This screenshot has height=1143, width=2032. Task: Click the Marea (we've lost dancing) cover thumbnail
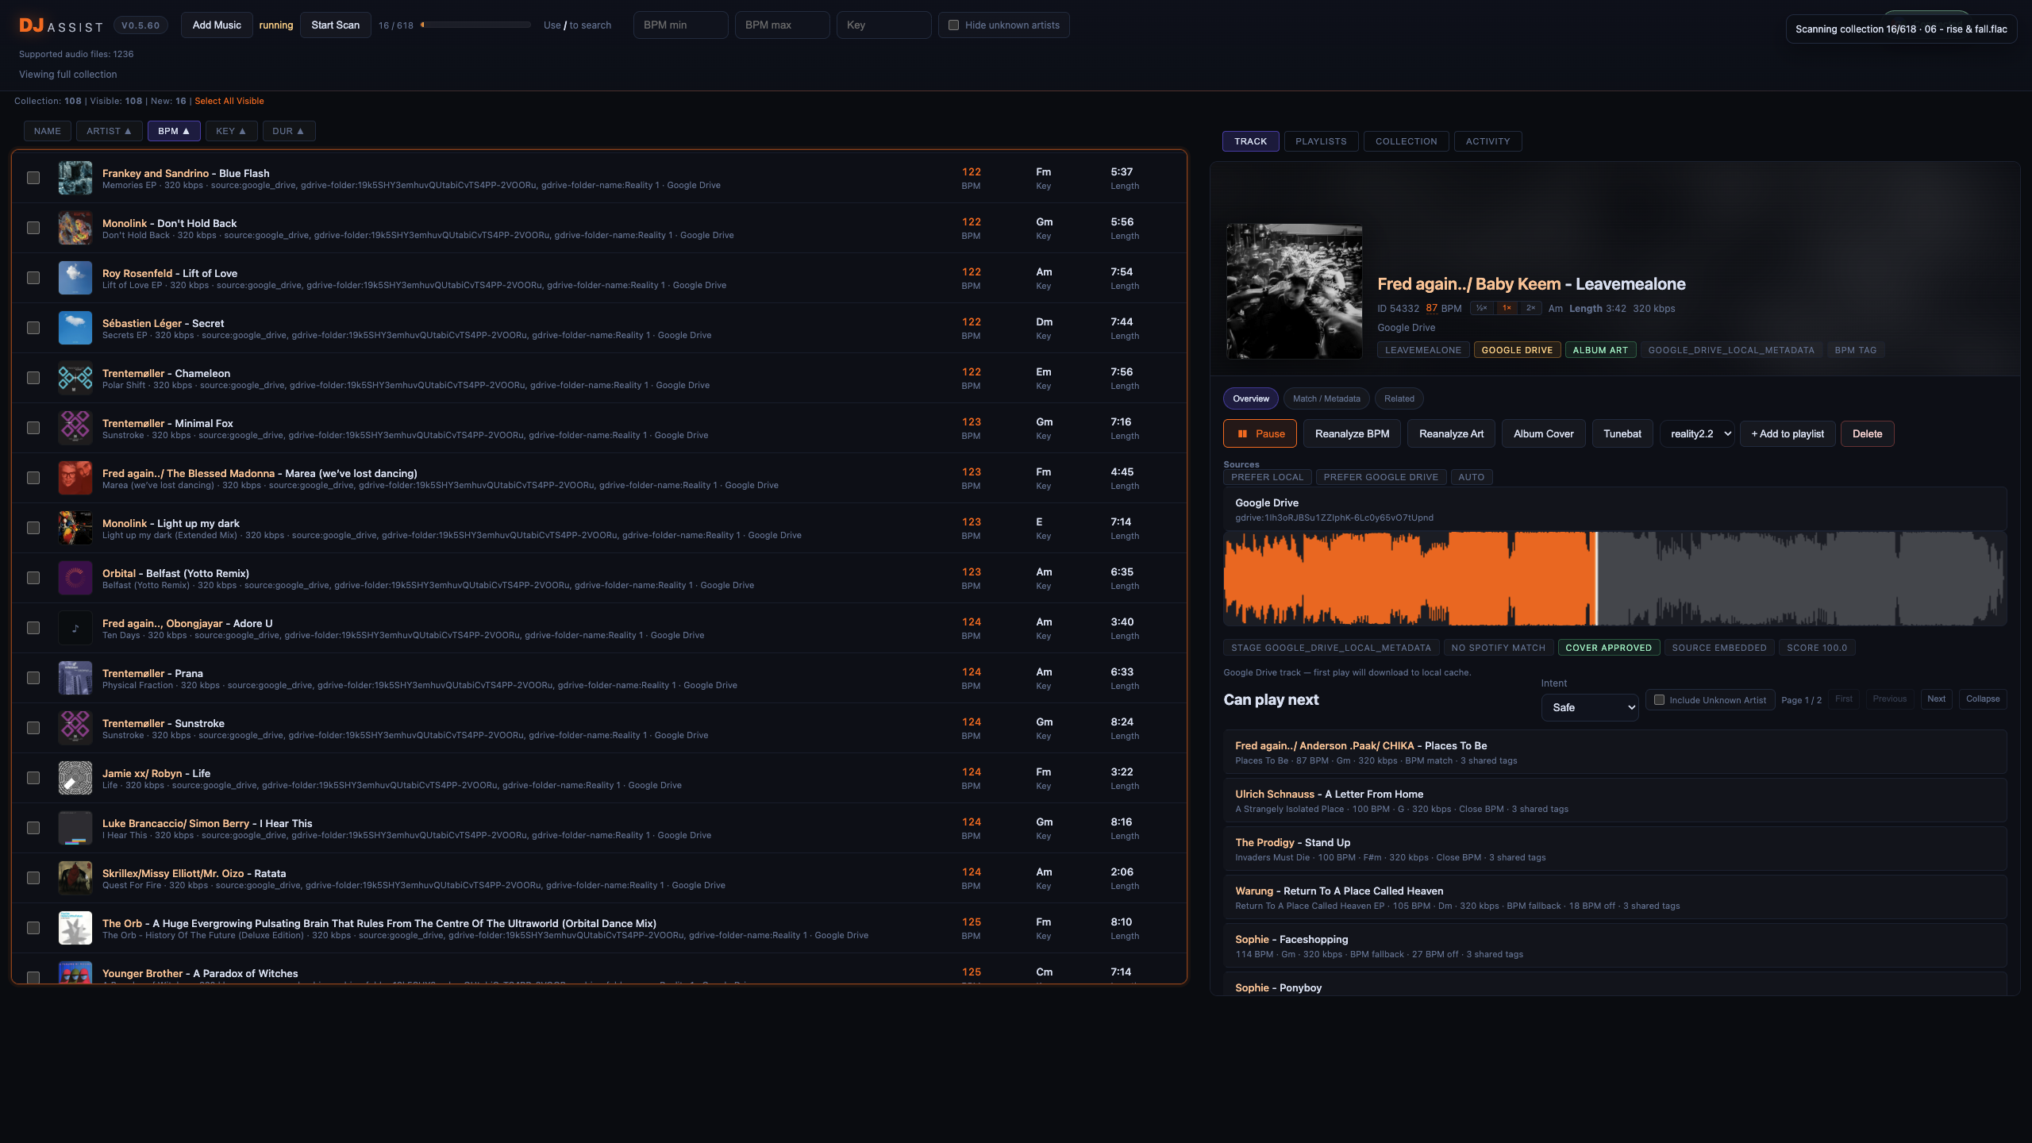[x=75, y=478]
